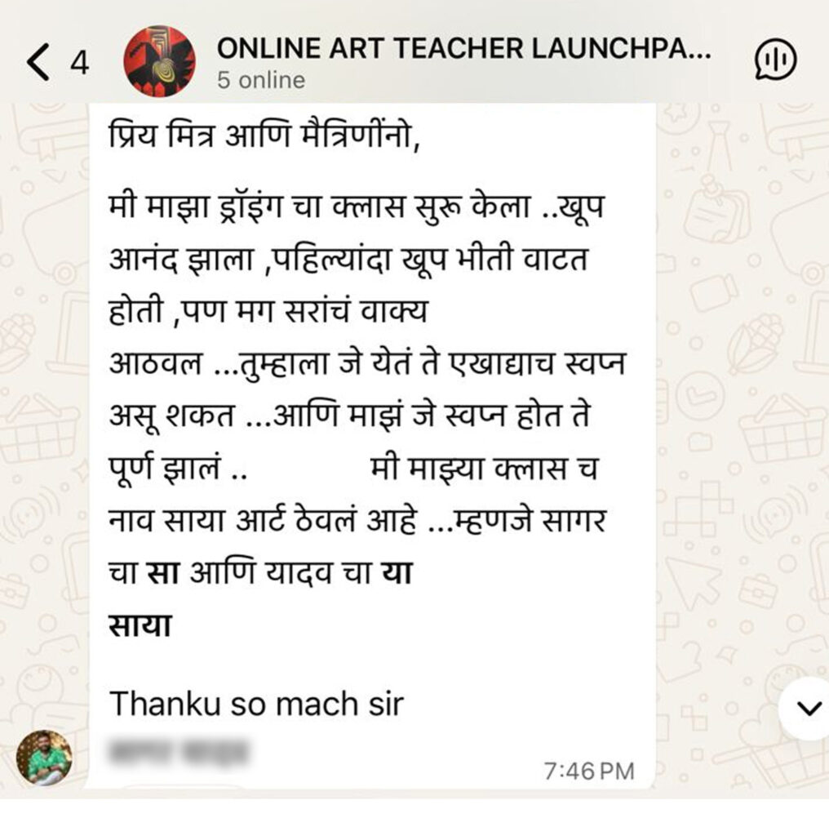Open the group's red profile picture

coord(159,61)
